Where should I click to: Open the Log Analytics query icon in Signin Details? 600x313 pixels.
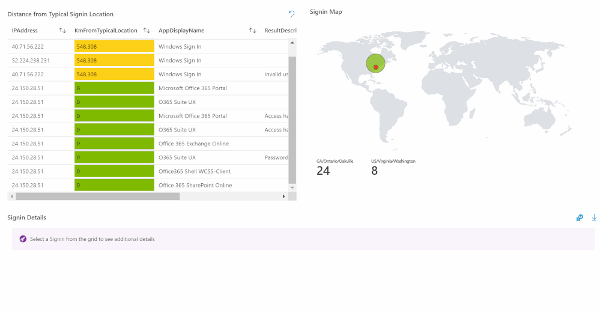click(x=580, y=217)
